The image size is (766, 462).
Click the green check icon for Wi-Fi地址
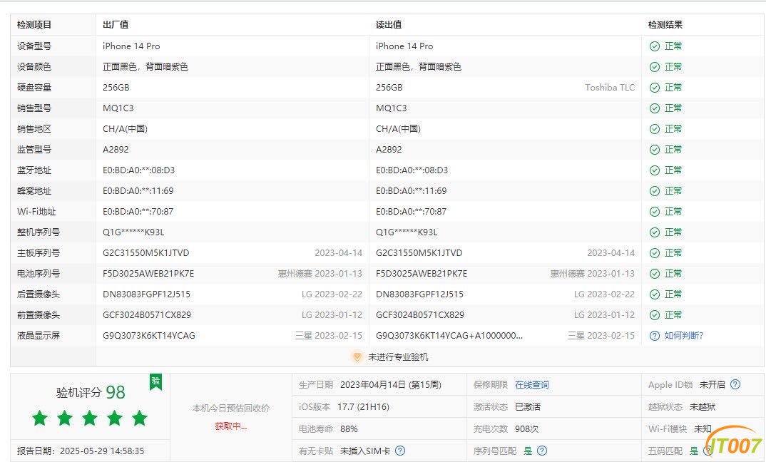coord(655,212)
